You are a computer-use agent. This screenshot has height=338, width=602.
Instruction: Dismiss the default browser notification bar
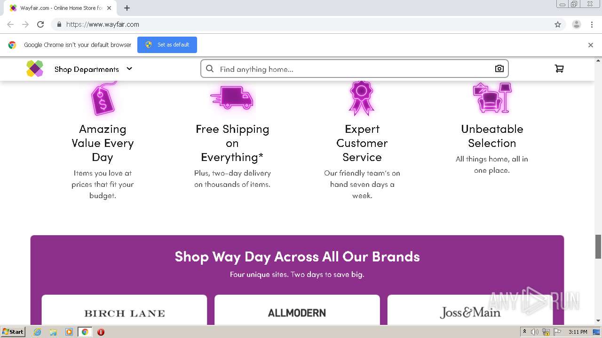pos(591,45)
